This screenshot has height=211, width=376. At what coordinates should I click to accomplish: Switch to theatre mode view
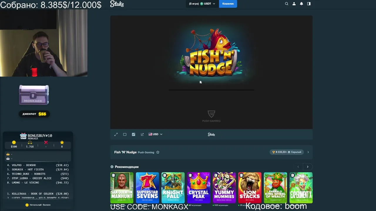click(x=125, y=134)
